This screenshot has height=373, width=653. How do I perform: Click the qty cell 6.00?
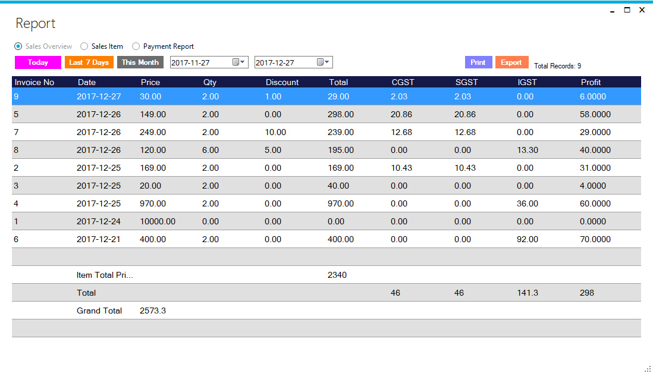point(211,150)
